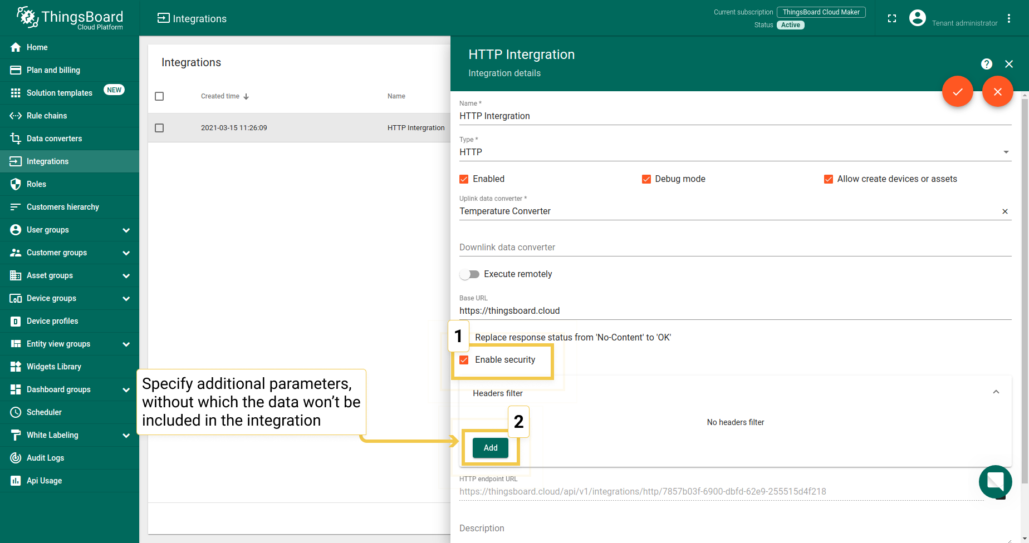The image size is (1029, 543).
Task: Apply changes with the orange checkmark button
Action: pyautogui.click(x=957, y=92)
